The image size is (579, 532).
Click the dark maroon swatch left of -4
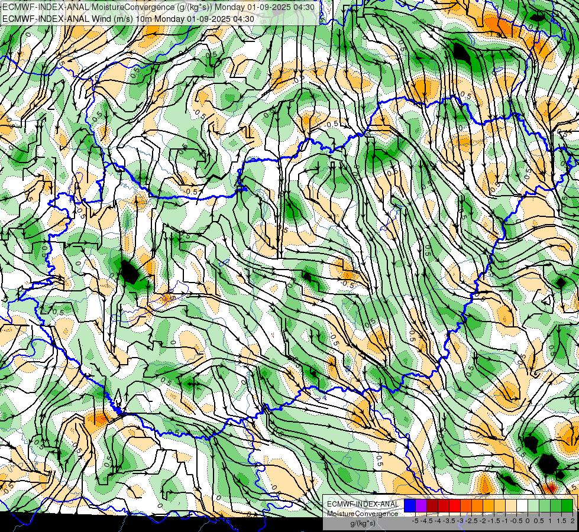(x=432, y=506)
